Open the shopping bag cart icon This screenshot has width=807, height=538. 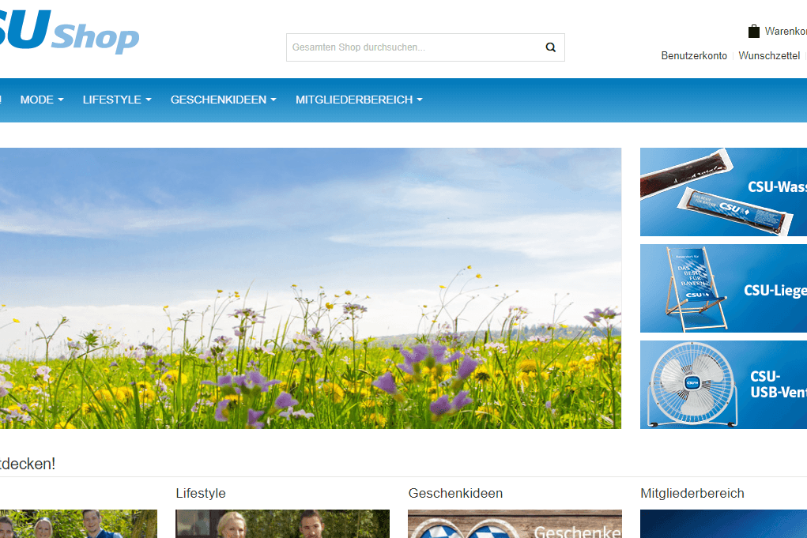click(753, 32)
